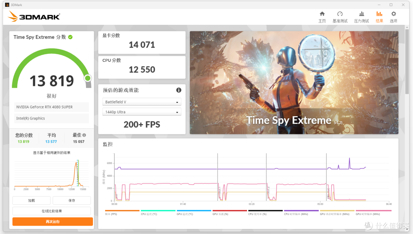The height and width of the screenshot is (234, 413).
Task: Click the main score 13 819 in the gauge
Action: pyautogui.click(x=52, y=81)
